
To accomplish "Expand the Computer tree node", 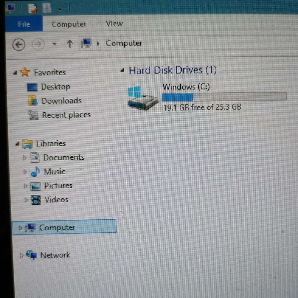I will coord(21,228).
